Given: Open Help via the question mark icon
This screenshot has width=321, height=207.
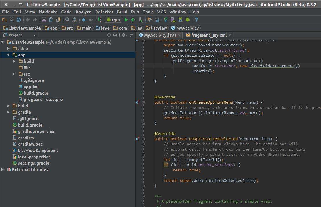Looking at the screenshot, I should click(196, 20).
